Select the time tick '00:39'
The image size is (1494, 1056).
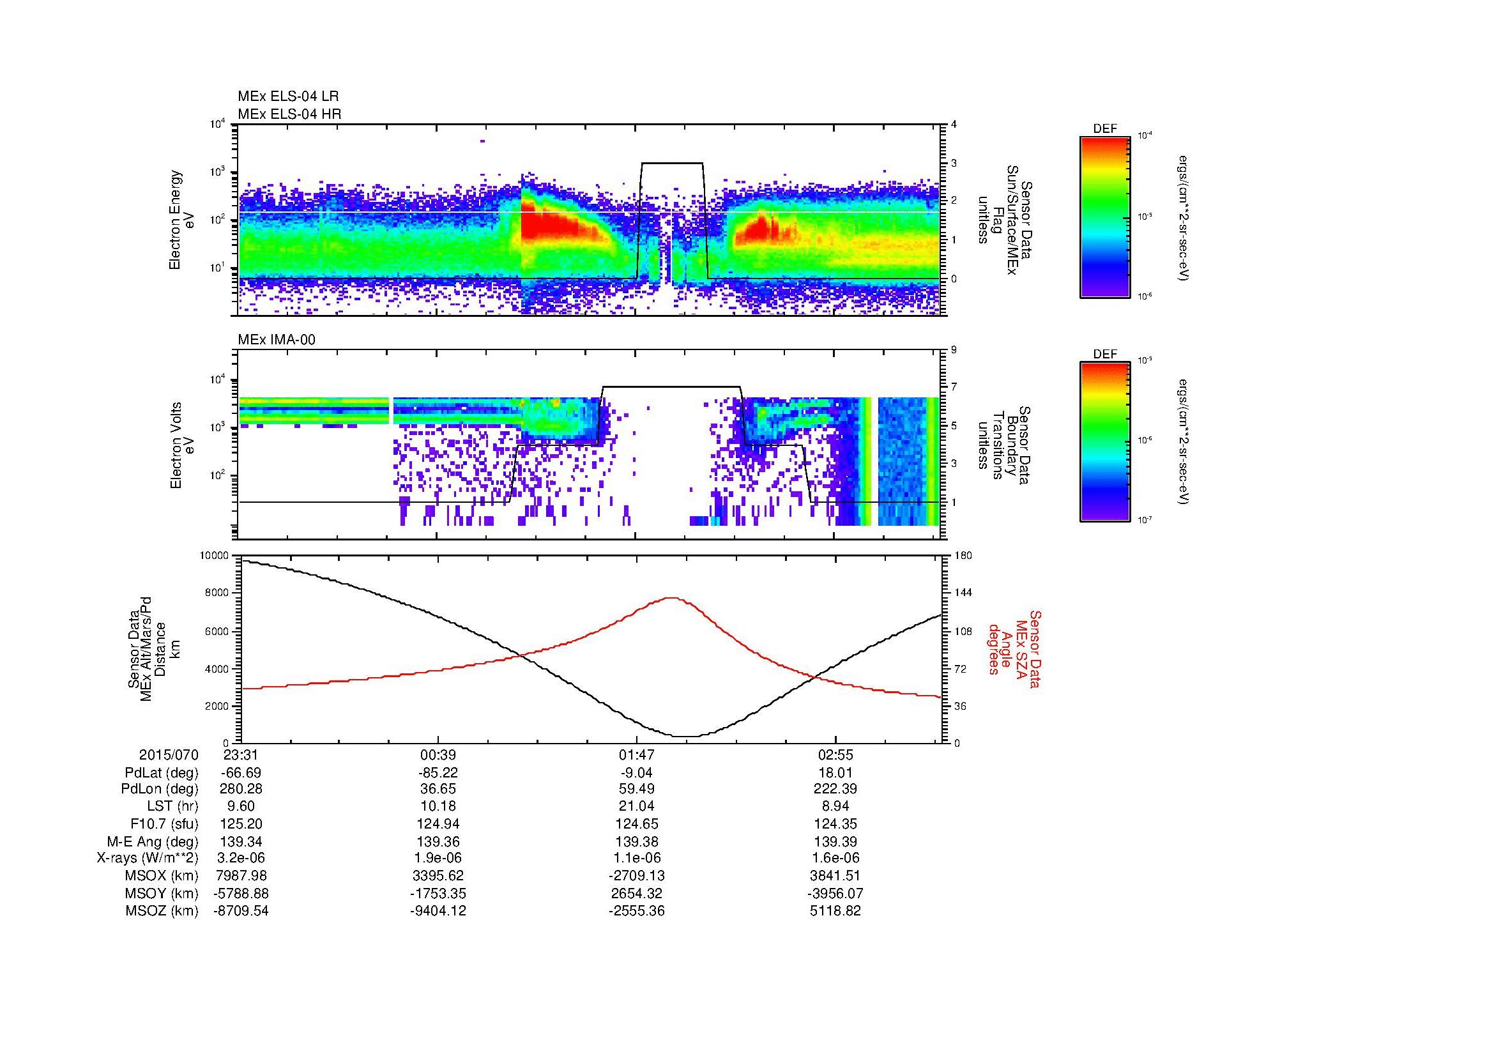coord(439,755)
